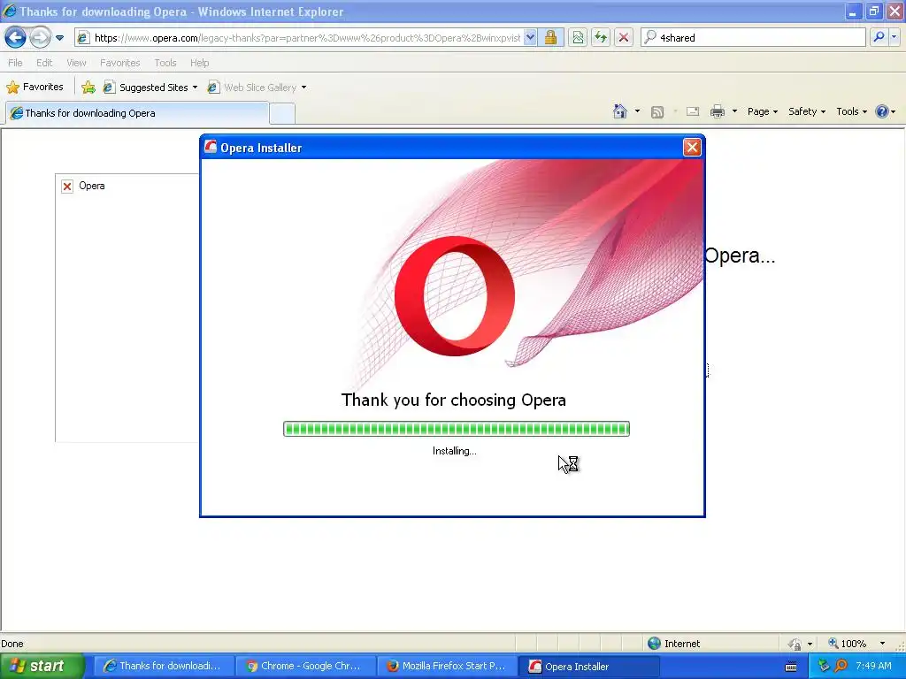Click the Favorites star button
The width and height of the screenshot is (906, 679).
point(35,88)
